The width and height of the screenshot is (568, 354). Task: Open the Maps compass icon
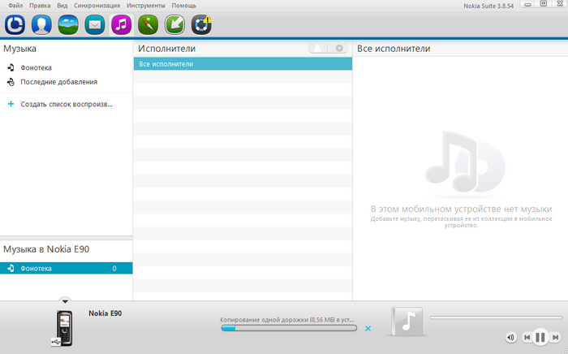(148, 24)
